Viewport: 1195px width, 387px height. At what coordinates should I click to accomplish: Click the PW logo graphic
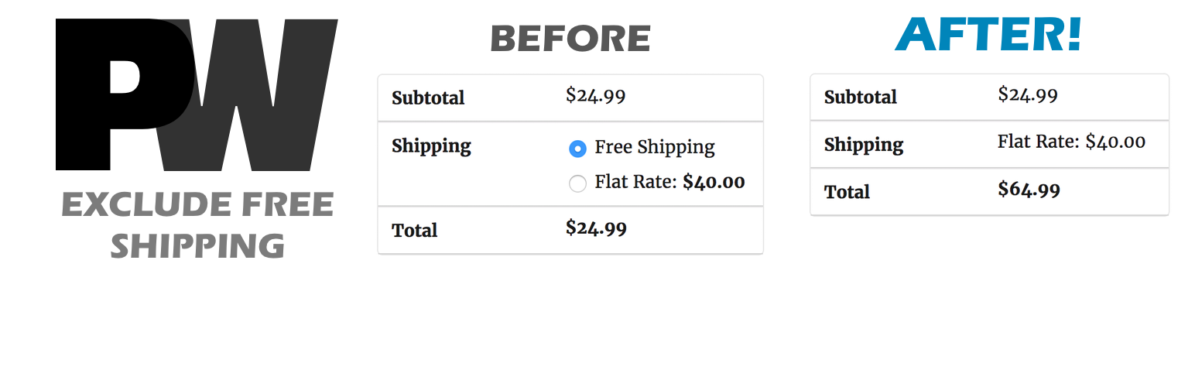[x=197, y=94]
